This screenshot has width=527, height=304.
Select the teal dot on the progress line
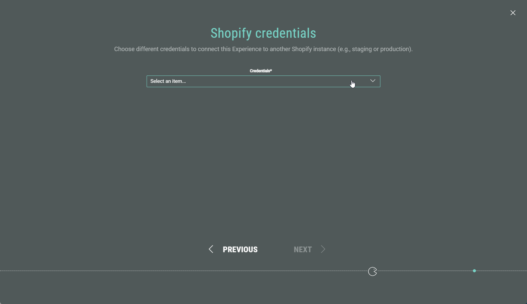pos(474,271)
